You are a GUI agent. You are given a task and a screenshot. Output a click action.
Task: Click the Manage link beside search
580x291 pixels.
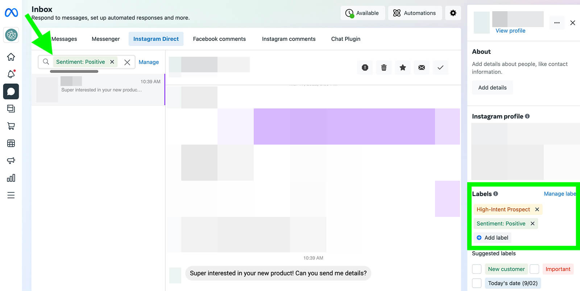(x=149, y=62)
